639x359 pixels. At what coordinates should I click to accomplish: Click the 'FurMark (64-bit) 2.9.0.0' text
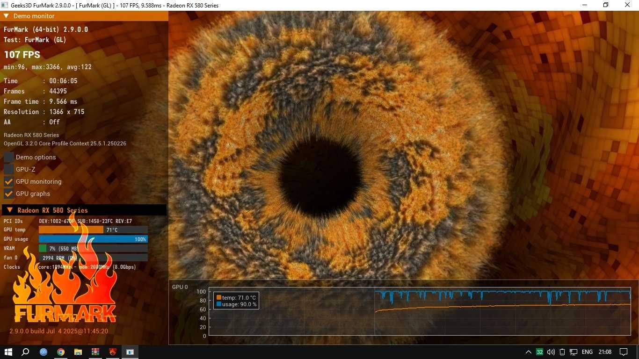pos(46,29)
